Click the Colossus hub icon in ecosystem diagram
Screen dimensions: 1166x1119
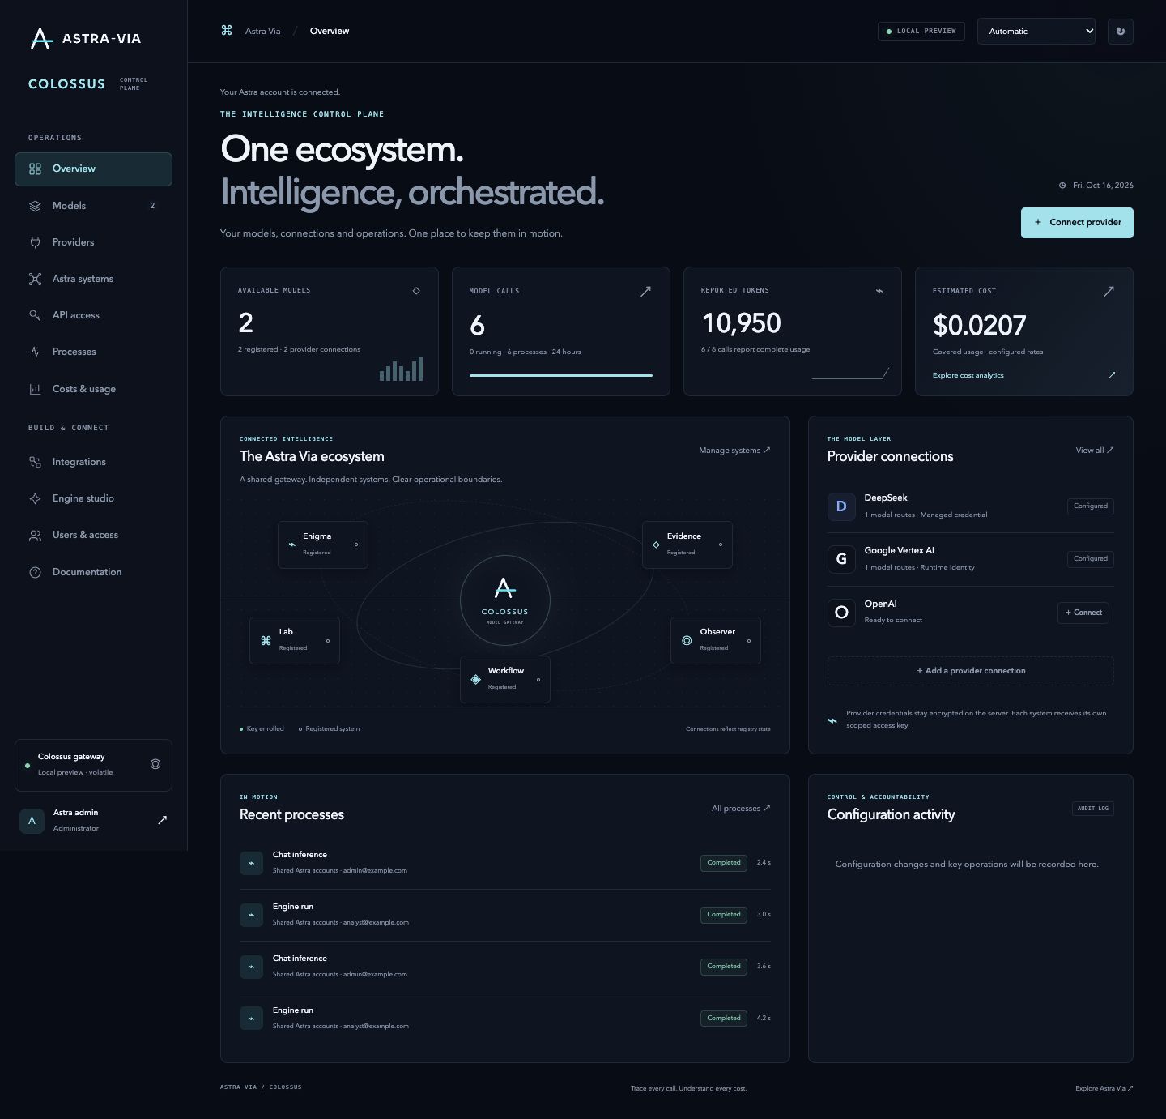pyautogui.click(x=505, y=600)
